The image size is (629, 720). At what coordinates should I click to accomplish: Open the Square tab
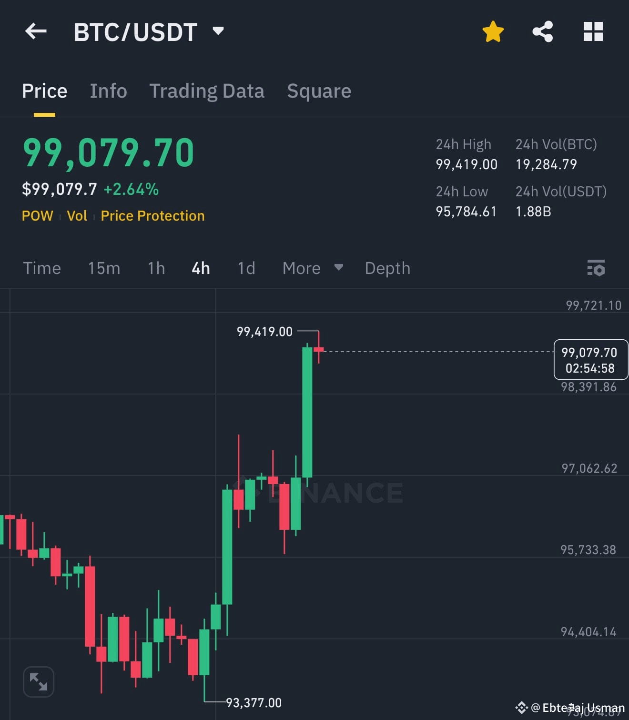point(319,91)
